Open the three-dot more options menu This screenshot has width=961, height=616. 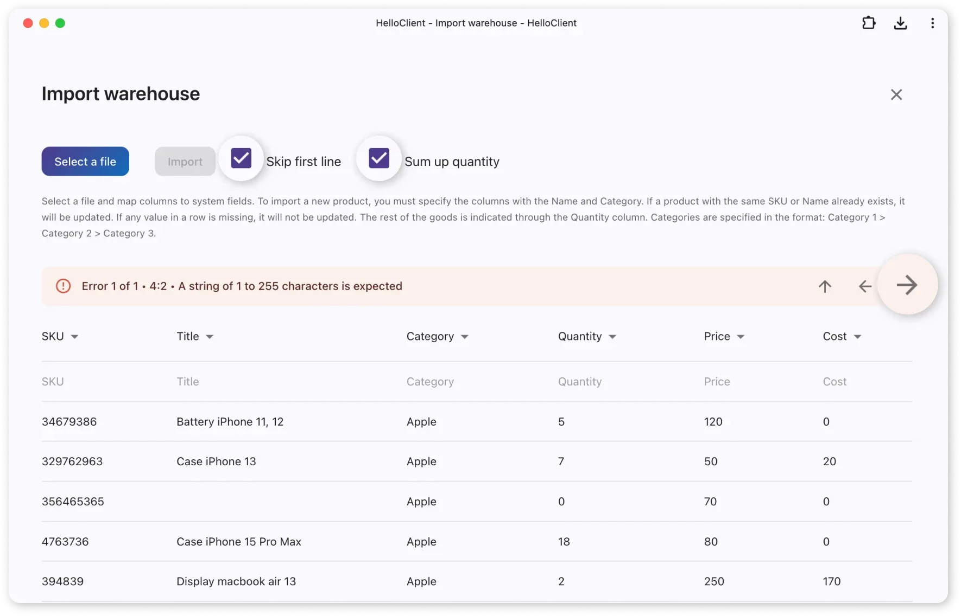click(x=933, y=23)
